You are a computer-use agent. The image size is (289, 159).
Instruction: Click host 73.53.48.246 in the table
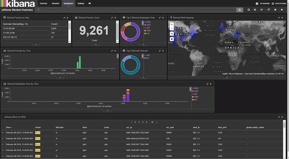(9, 29)
